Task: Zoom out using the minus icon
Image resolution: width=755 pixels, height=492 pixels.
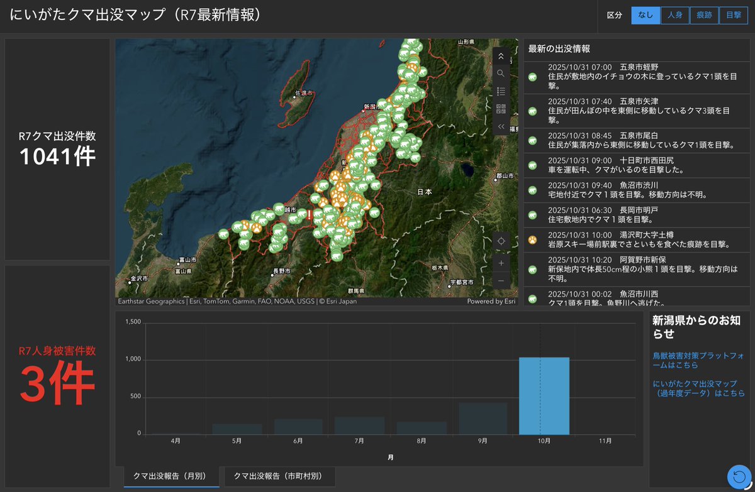Action: [x=501, y=280]
